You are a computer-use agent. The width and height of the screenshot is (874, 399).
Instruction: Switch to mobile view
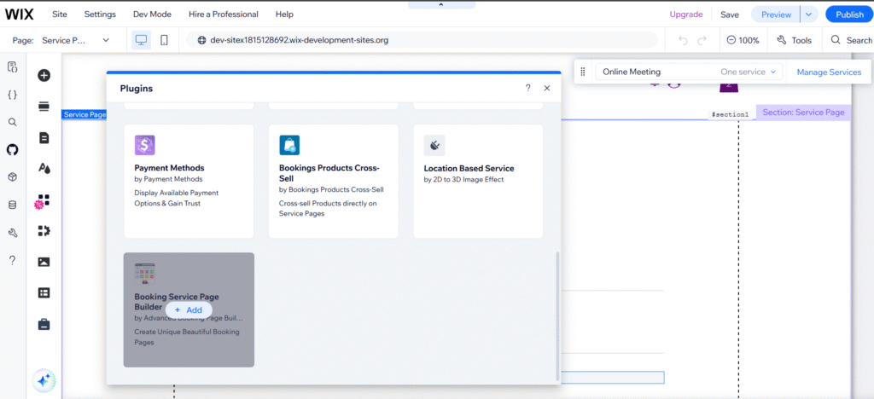pyautogui.click(x=165, y=40)
